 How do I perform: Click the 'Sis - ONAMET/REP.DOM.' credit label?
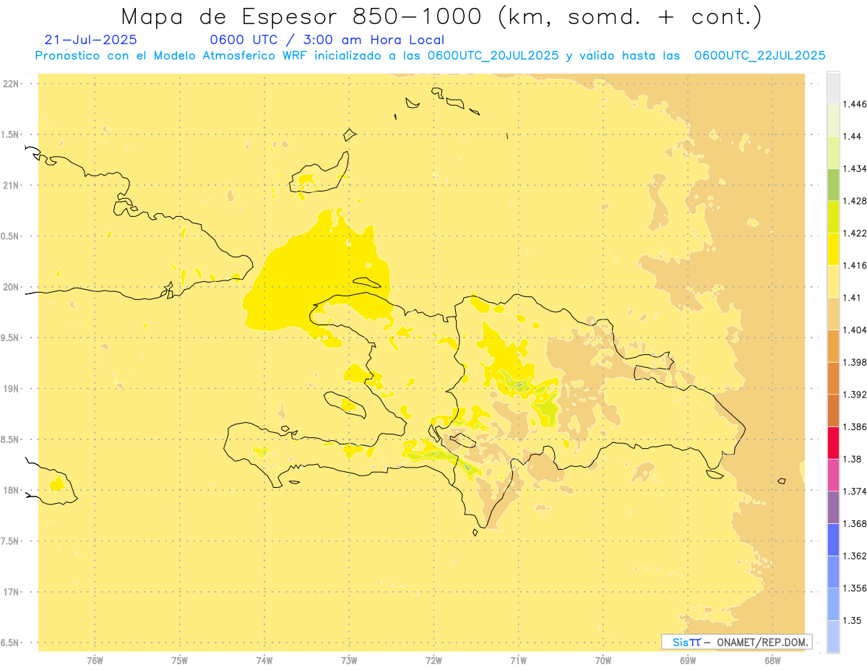[737, 642]
